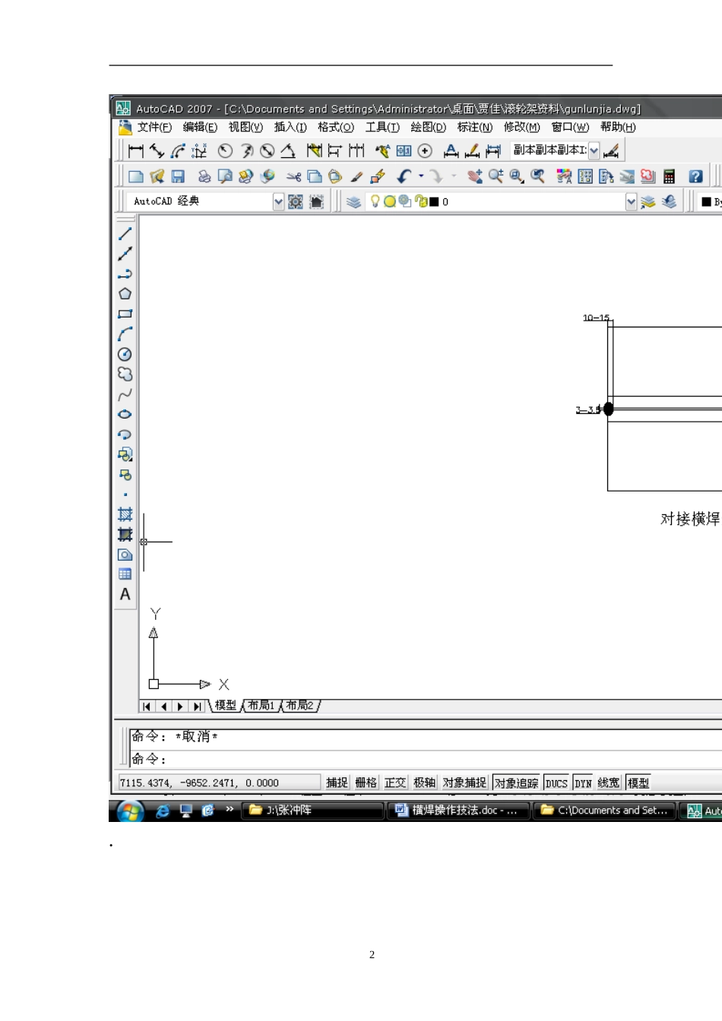Click the Pan hand icon
The image size is (722, 1021).
[475, 176]
